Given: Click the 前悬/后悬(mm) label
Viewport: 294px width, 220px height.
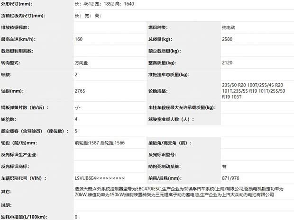Looking at the screenshot, I should click(165, 178).
